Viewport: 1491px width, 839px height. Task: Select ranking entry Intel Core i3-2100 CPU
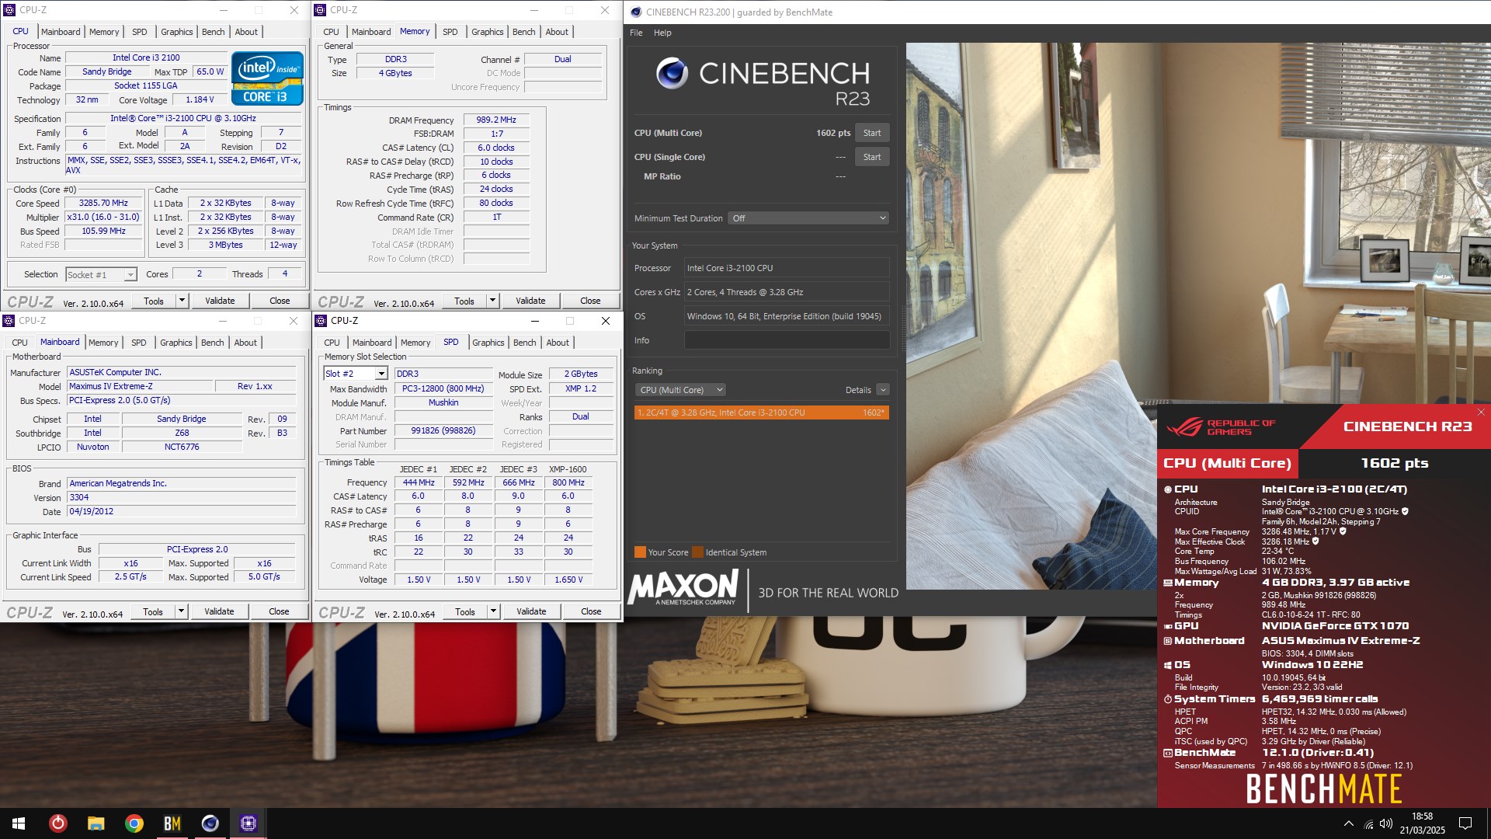(761, 413)
